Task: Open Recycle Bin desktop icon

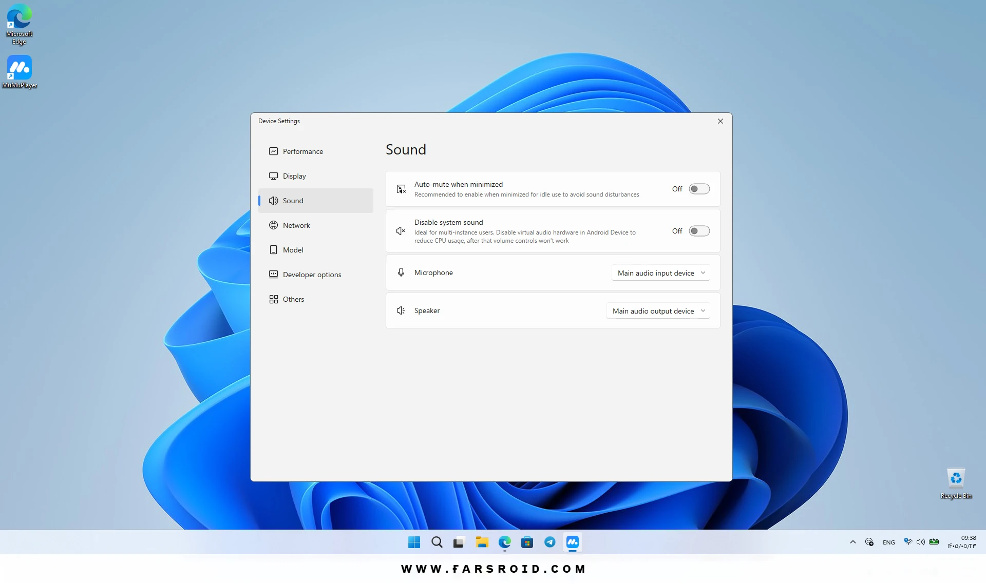Action: point(956,483)
